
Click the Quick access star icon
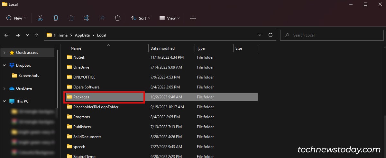pos(12,53)
